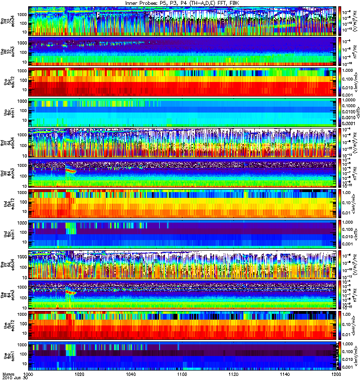Select the thd fff scm3 spectrogram panel
The height and width of the screenshot is (388, 364).
[x=182, y=173]
